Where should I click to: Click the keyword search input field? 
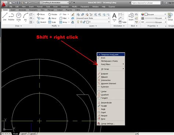point(146,3)
